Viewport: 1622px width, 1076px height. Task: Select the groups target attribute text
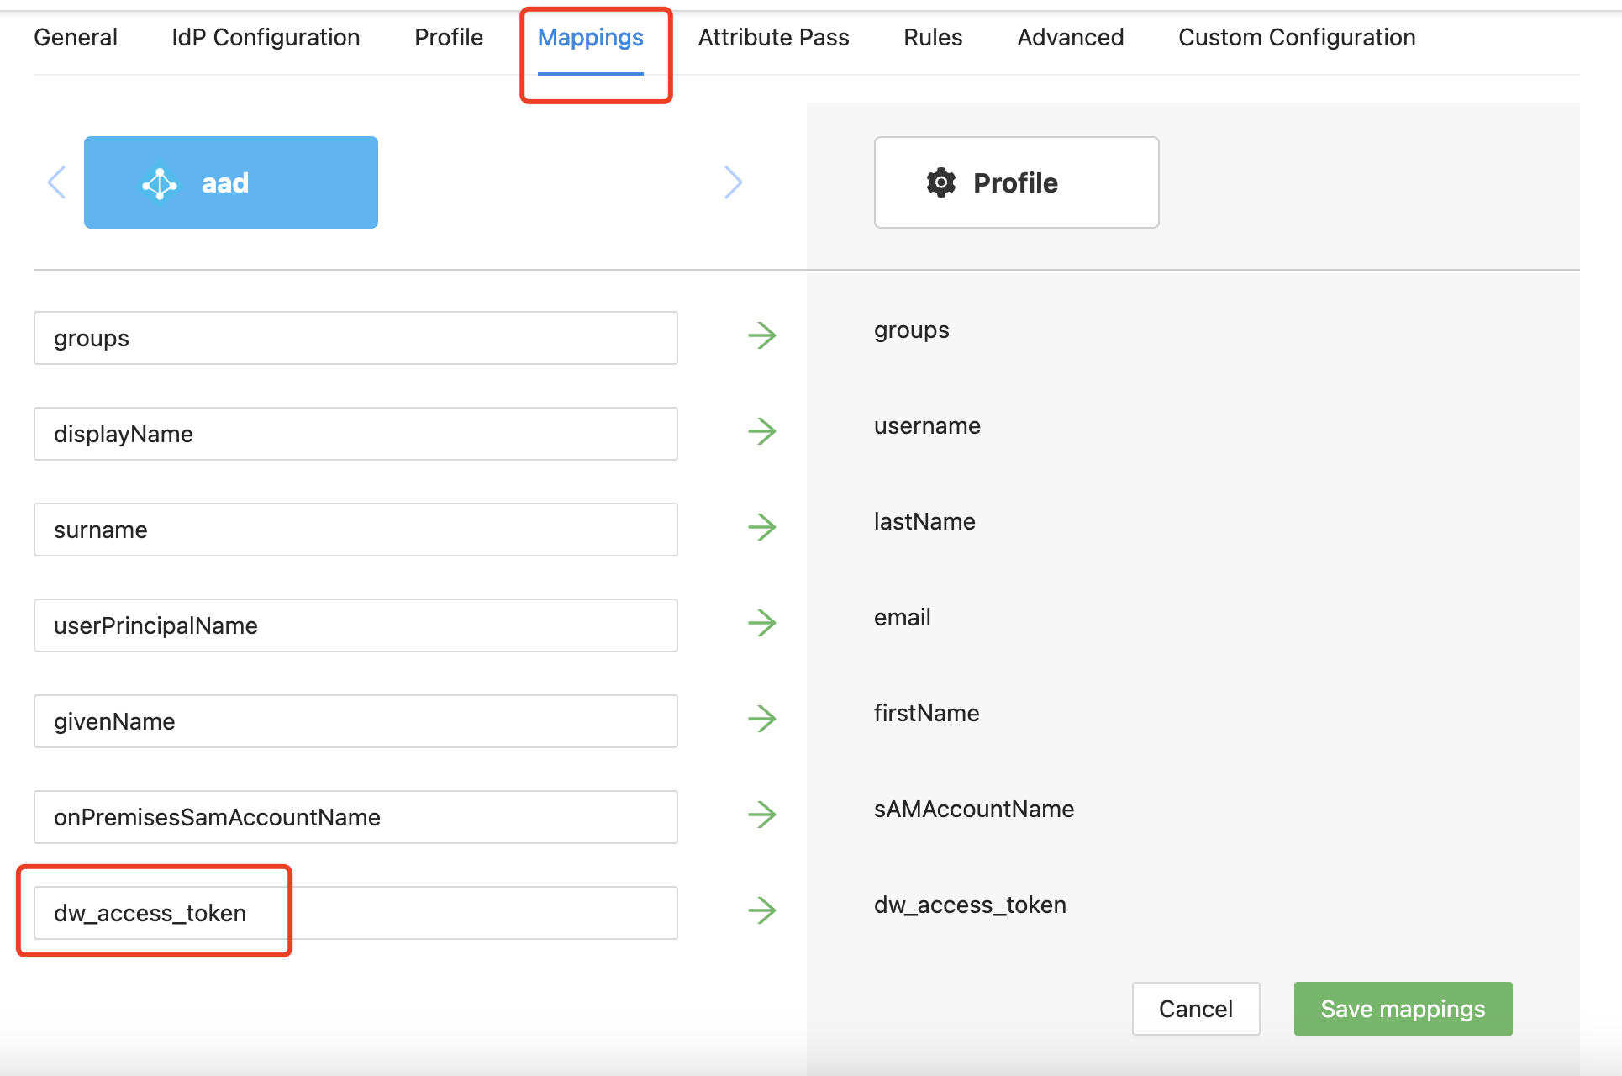point(912,330)
